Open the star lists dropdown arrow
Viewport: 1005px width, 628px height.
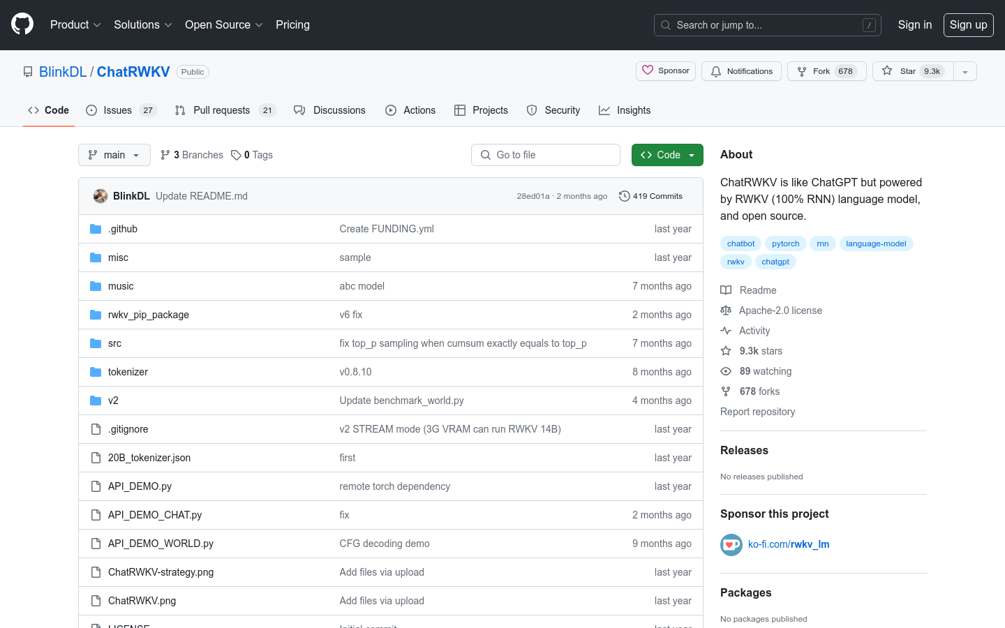(x=965, y=71)
